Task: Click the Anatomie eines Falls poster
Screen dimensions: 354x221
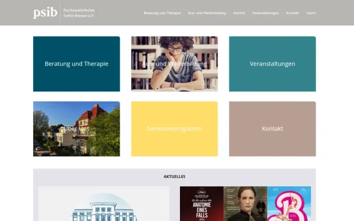Action: coord(202,204)
